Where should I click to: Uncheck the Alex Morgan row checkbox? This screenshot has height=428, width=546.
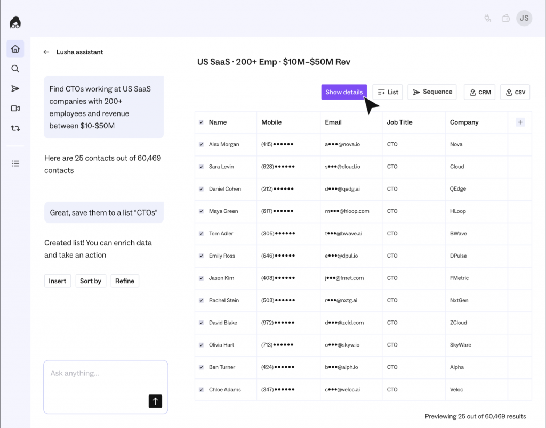pyautogui.click(x=201, y=144)
